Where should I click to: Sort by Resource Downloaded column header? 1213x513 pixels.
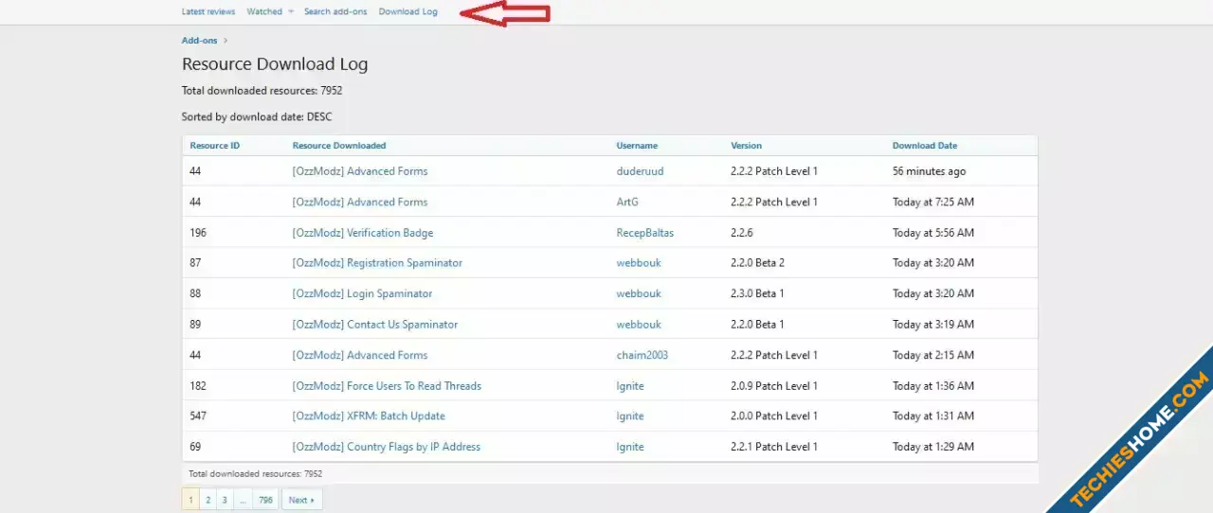coord(339,146)
